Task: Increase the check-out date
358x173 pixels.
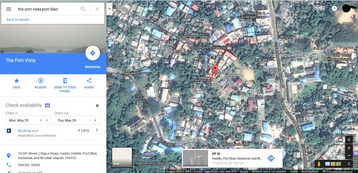Action: point(95,120)
